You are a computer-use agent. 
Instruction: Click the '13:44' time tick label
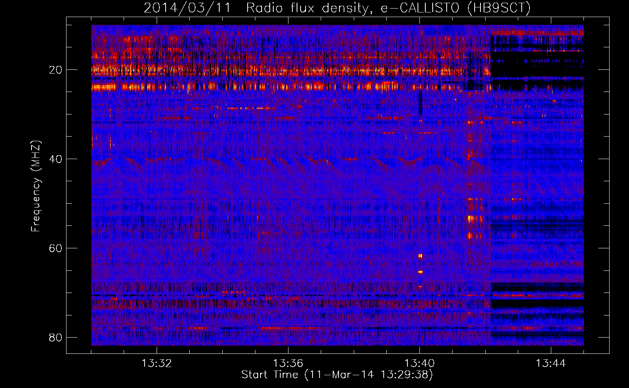click(551, 364)
